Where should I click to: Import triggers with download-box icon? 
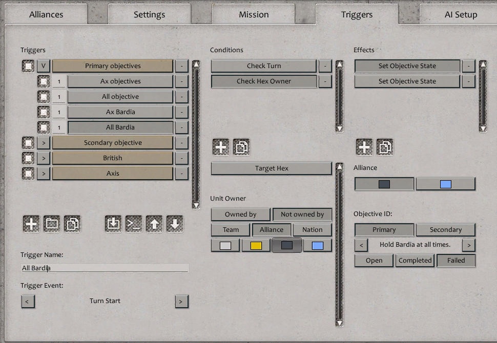click(x=113, y=224)
